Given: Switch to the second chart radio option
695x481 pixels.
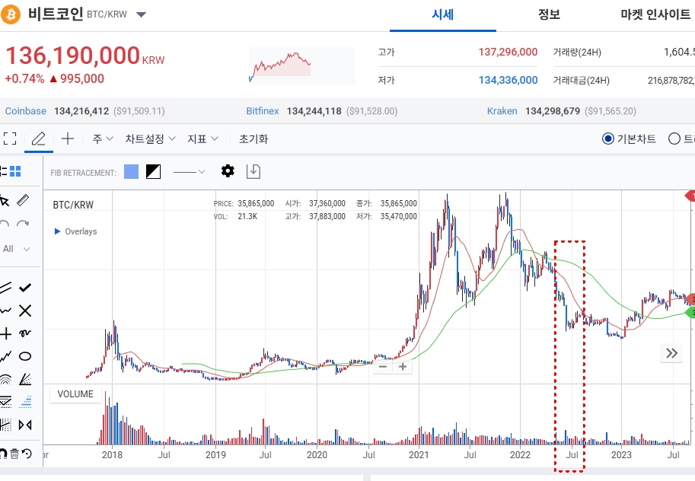Looking at the screenshot, I should coord(674,139).
